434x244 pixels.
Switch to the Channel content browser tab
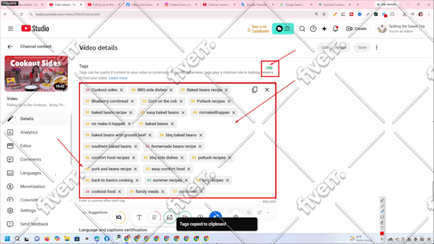point(219,4)
